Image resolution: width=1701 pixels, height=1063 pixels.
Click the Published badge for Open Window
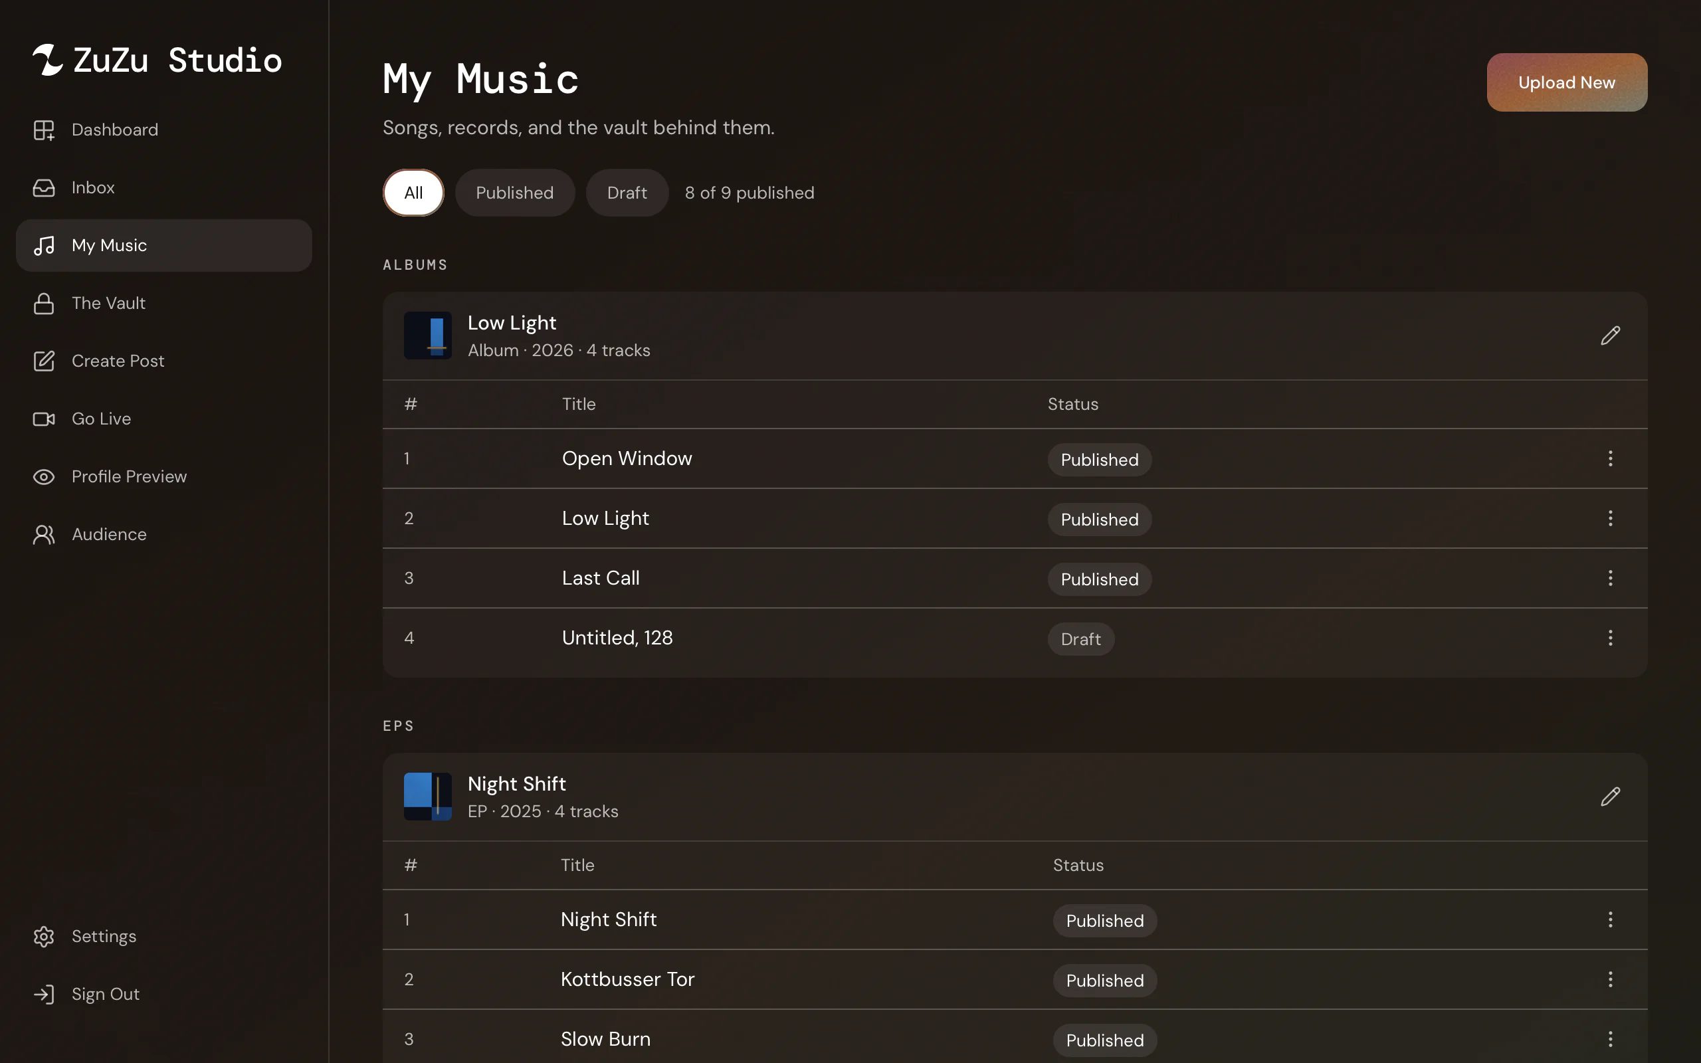point(1099,460)
